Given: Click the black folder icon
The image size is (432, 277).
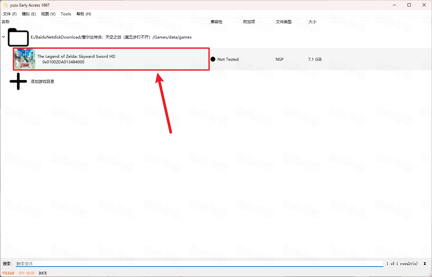Looking at the screenshot, I should click(18, 37).
